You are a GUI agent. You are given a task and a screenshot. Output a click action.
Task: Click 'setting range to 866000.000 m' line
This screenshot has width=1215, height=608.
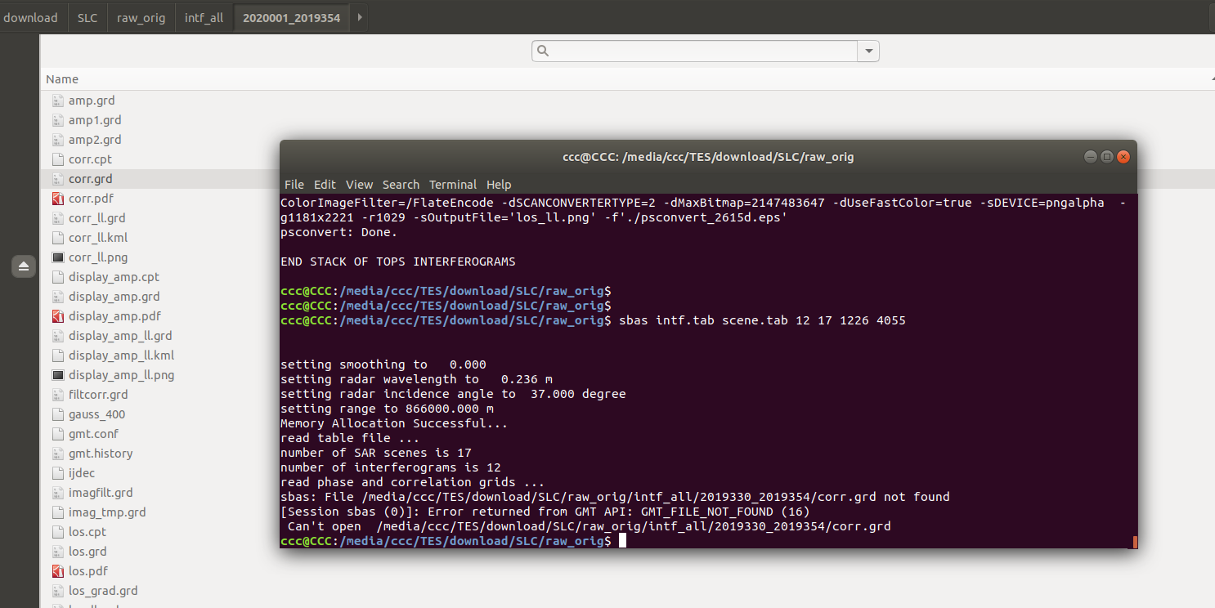pos(387,409)
